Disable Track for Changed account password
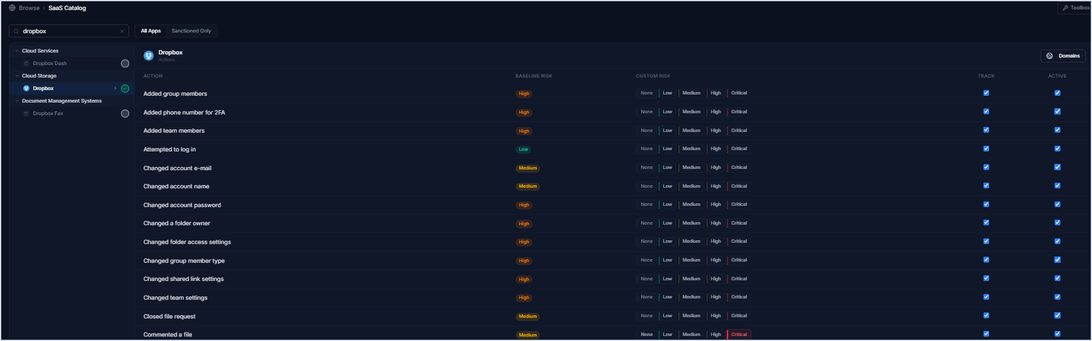 [986, 204]
